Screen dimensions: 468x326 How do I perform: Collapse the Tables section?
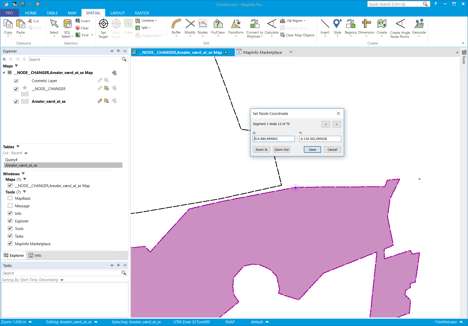[x=18, y=146]
